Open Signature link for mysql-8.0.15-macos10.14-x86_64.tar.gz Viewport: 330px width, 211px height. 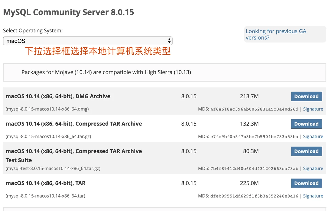click(x=313, y=137)
